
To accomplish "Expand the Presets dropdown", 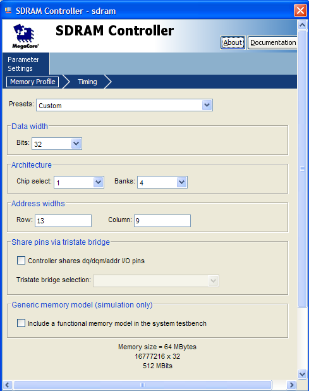I will (207, 105).
